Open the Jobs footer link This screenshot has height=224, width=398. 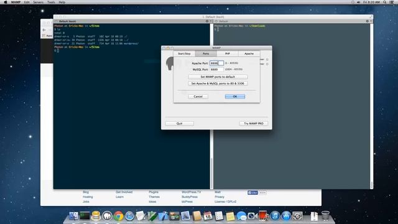[86, 202]
